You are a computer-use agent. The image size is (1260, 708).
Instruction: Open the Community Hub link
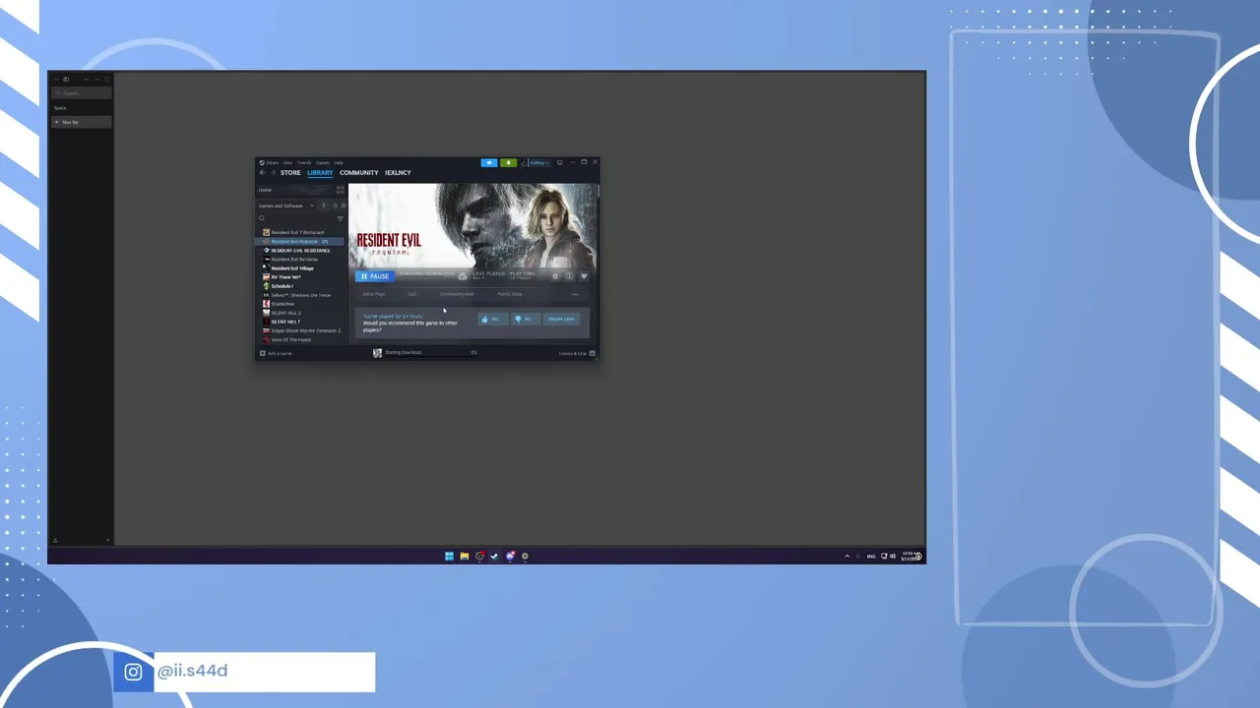tap(457, 294)
